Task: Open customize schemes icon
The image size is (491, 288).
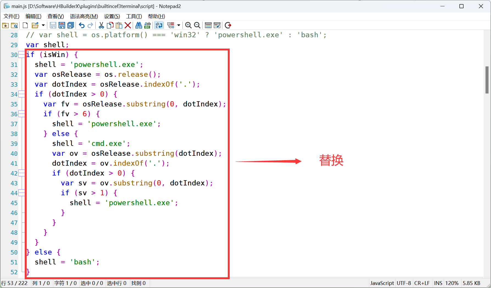Action: pos(217,26)
